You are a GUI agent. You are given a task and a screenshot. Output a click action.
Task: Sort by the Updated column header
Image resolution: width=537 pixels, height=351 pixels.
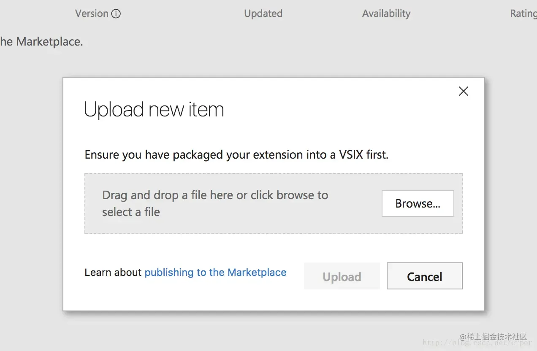tap(263, 13)
